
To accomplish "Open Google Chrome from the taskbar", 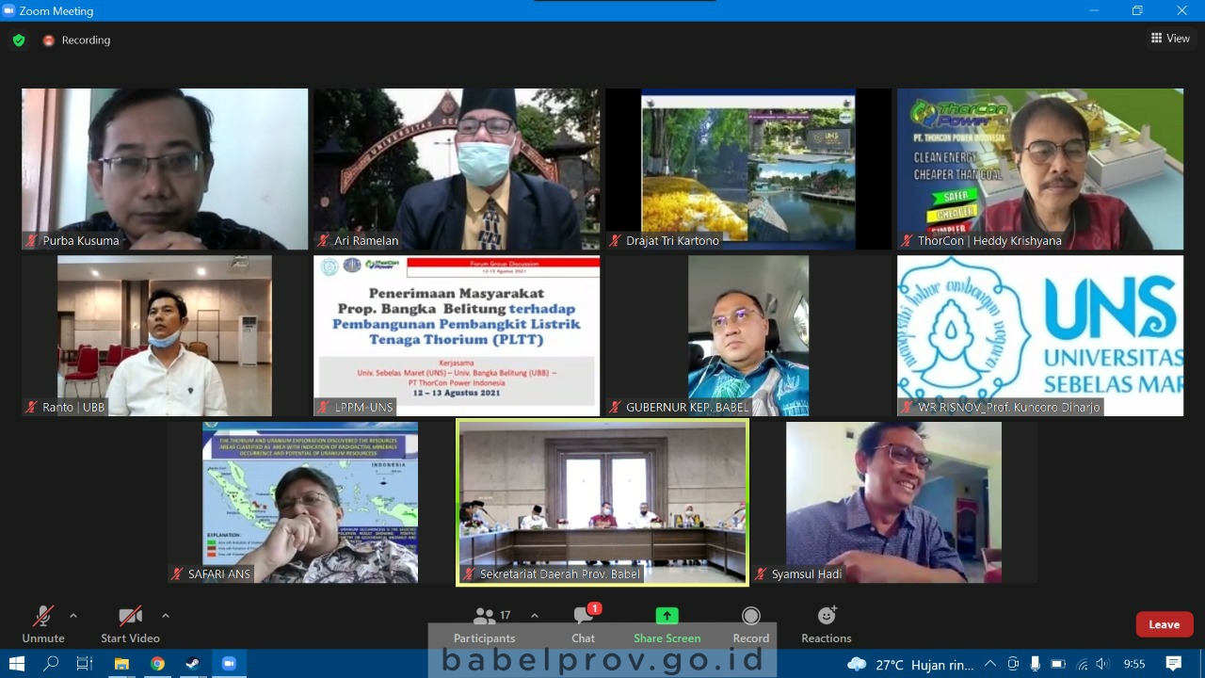I will coord(157,664).
